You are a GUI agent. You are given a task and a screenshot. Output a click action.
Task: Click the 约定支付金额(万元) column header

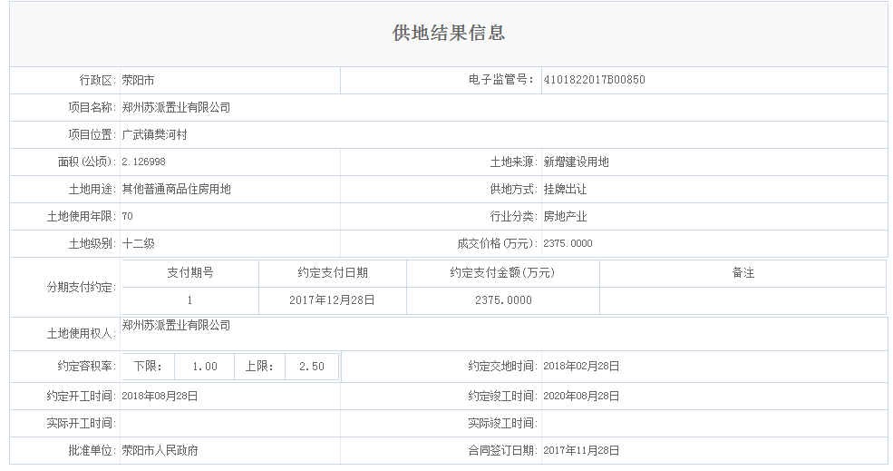click(502, 273)
